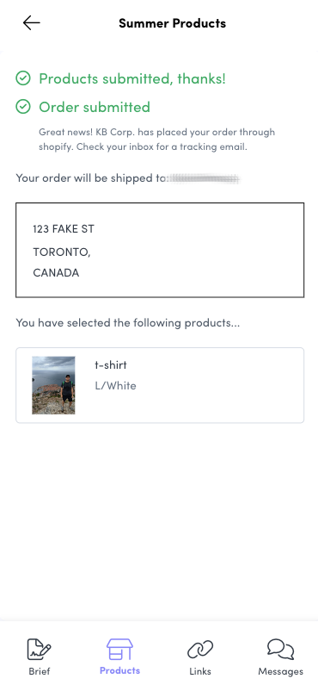Tap the t-shirt product thumbnail photo
Image resolution: width=318 pixels, height=691 pixels.
tap(53, 385)
